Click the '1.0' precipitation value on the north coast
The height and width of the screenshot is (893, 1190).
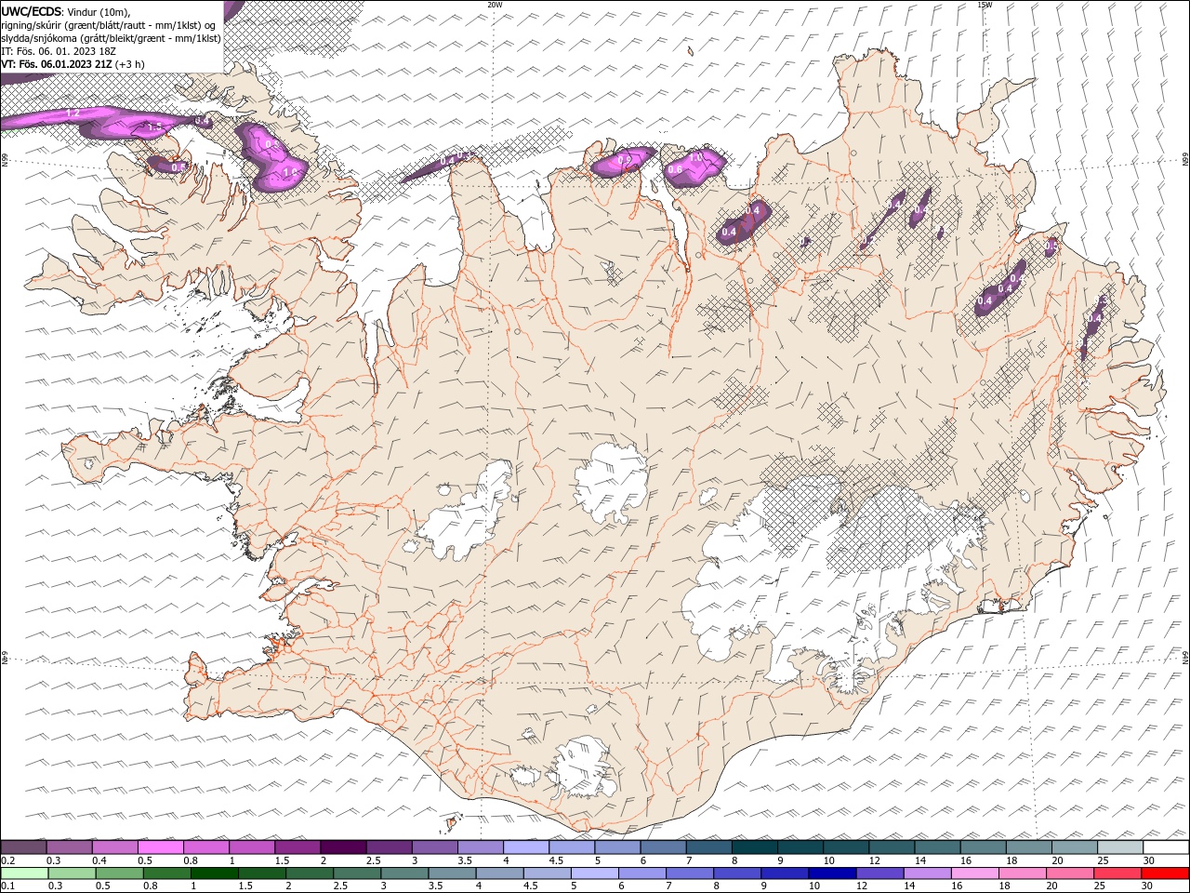[x=695, y=158]
